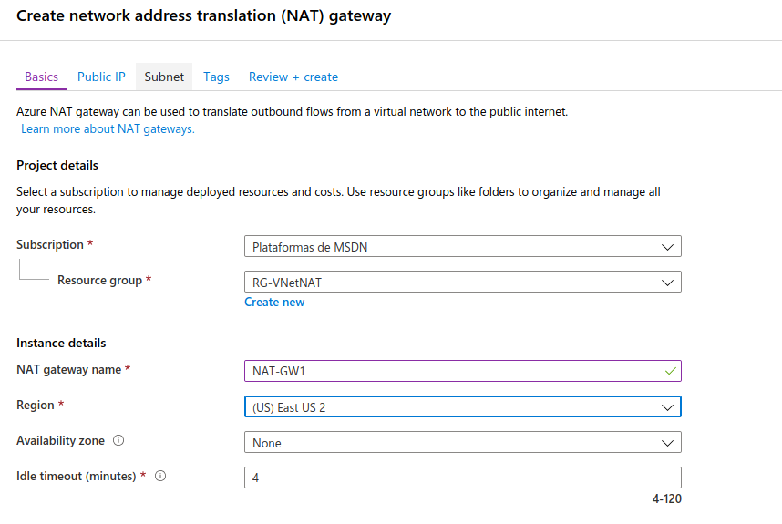
Task: Click the Idle timeout info icon
Action: click(160, 476)
